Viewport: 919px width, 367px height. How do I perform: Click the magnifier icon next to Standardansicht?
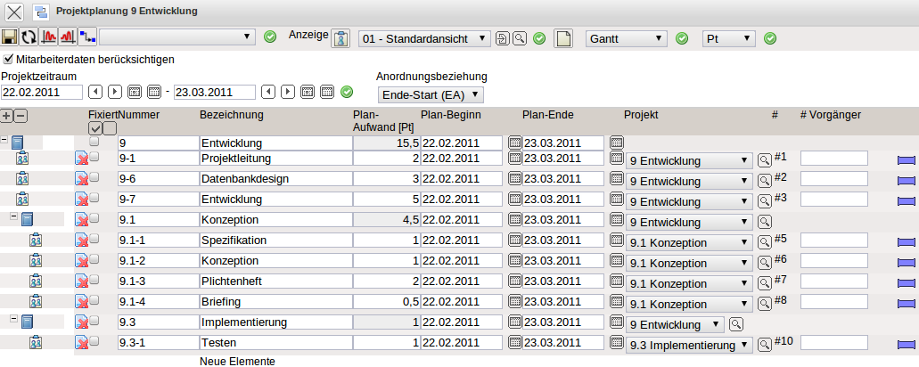(520, 38)
